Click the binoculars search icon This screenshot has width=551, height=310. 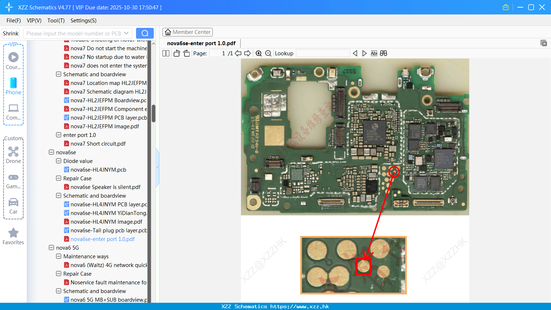[x=383, y=53]
